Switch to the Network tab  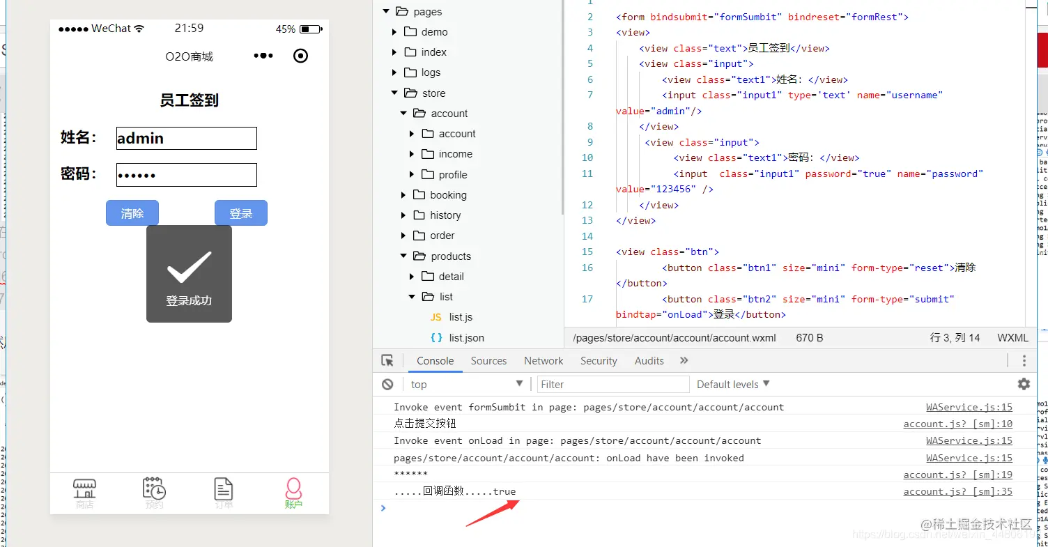click(x=544, y=360)
